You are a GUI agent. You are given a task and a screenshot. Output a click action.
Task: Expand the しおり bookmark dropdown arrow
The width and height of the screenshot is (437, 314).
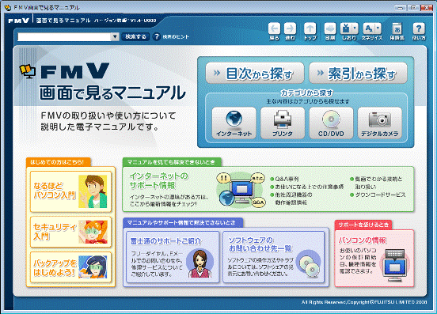(x=355, y=28)
